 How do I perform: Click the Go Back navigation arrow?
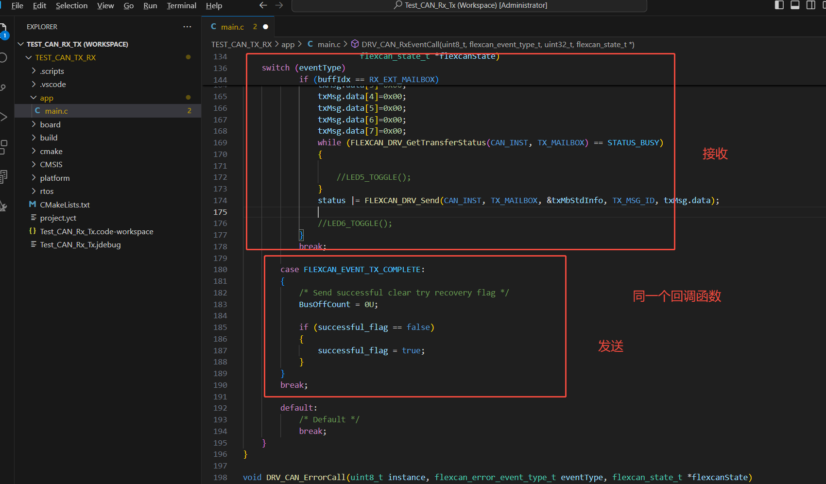click(263, 5)
